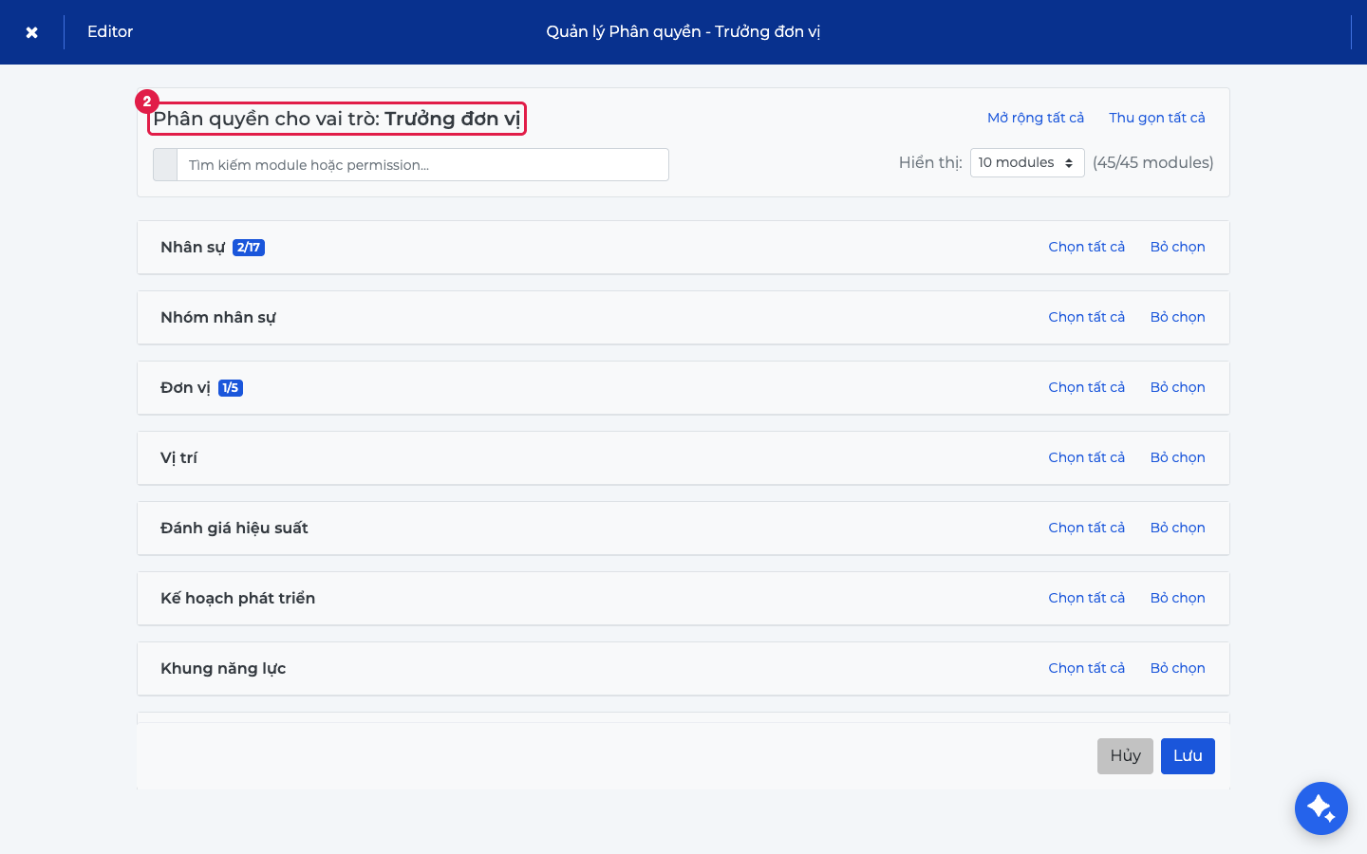
Task: Deselect permissions for Nhân sự
Action: pos(1178,247)
